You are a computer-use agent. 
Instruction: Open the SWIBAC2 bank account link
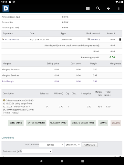pos(95,39)
